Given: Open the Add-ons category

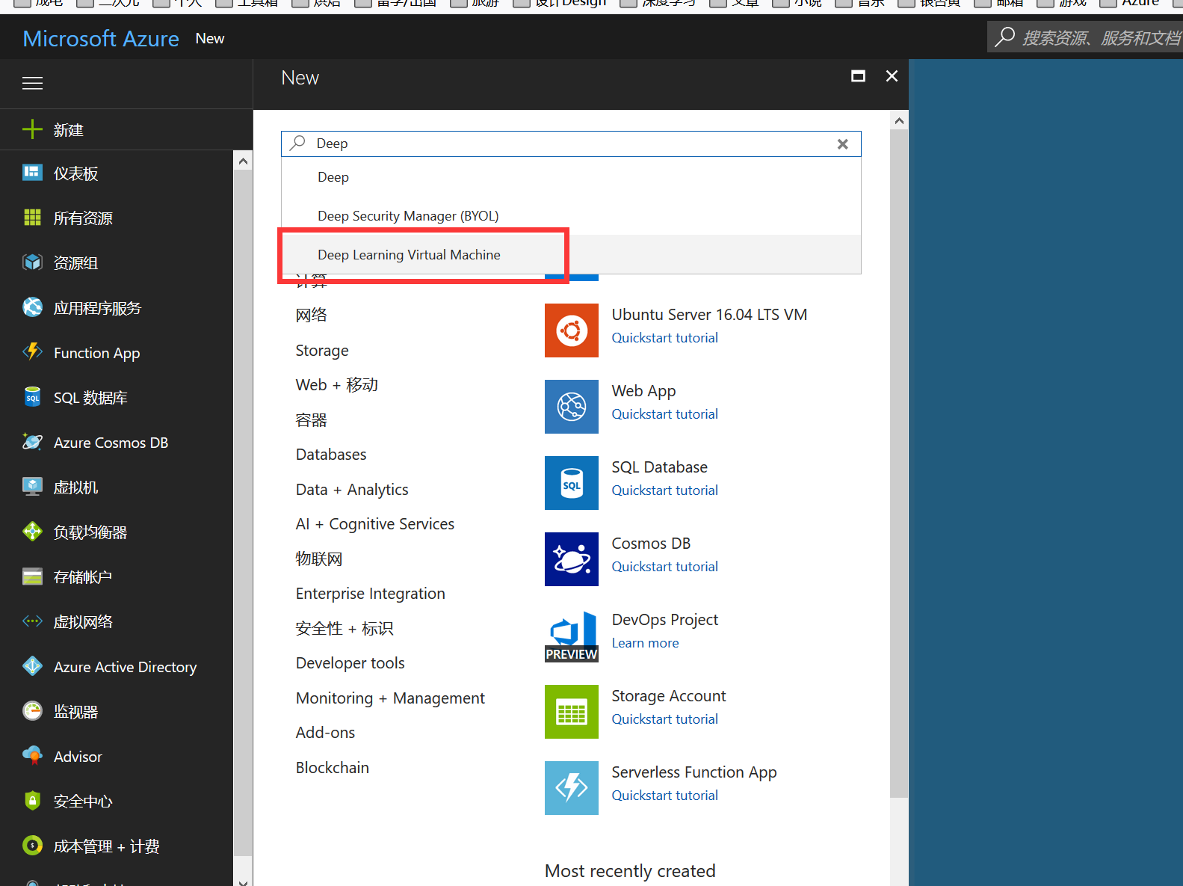Looking at the screenshot, I should click(x=326, y=733).
